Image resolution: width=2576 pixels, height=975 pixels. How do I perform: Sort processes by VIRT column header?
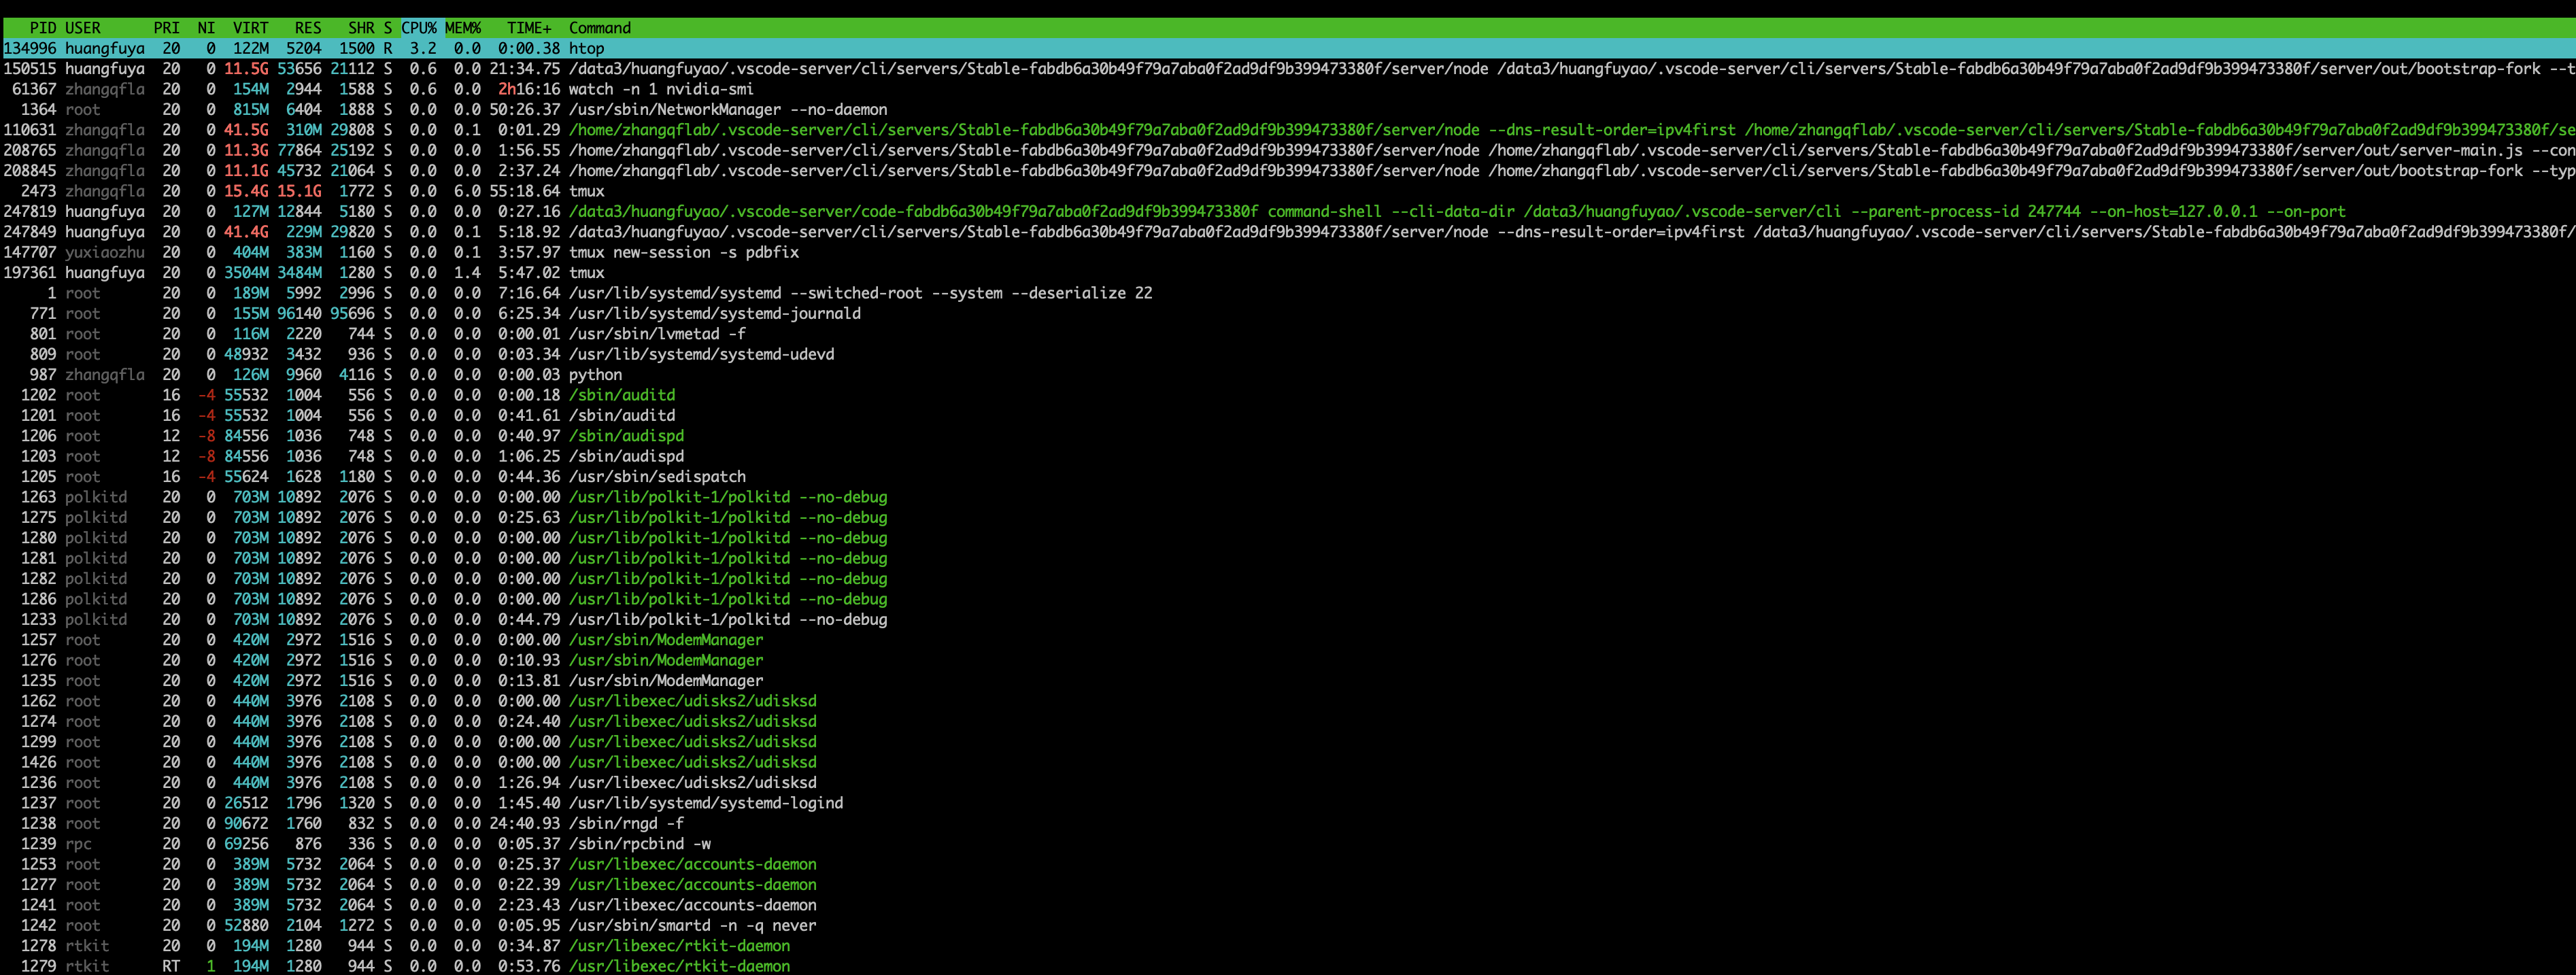(x=250, y=28)
